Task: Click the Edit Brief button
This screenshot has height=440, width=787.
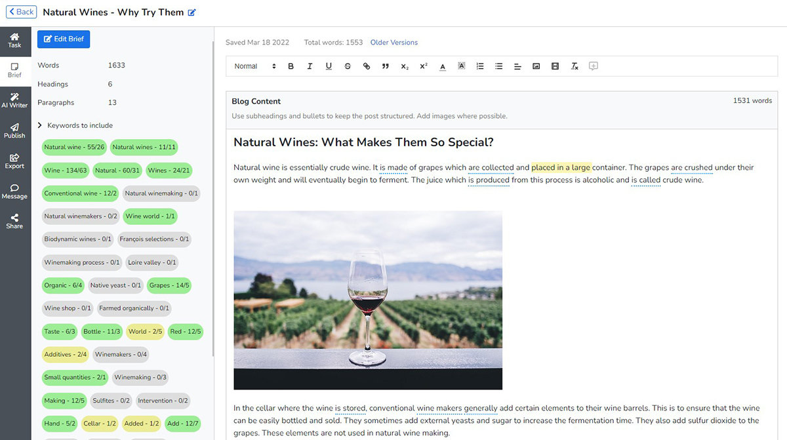Action: pos(64,39)
